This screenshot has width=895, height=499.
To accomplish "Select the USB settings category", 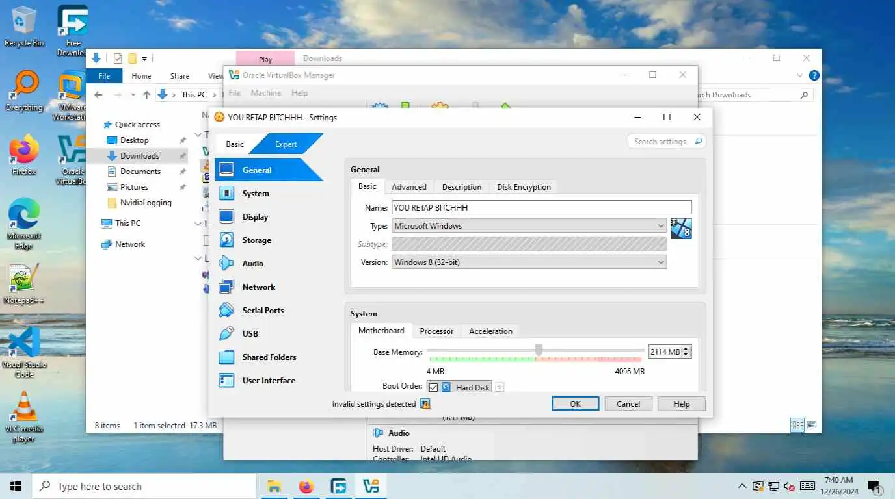I will pos(269,333).
